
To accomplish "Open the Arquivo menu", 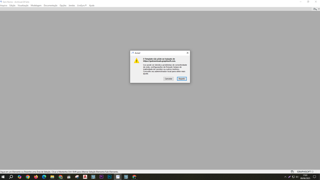I will click(4, 5).
